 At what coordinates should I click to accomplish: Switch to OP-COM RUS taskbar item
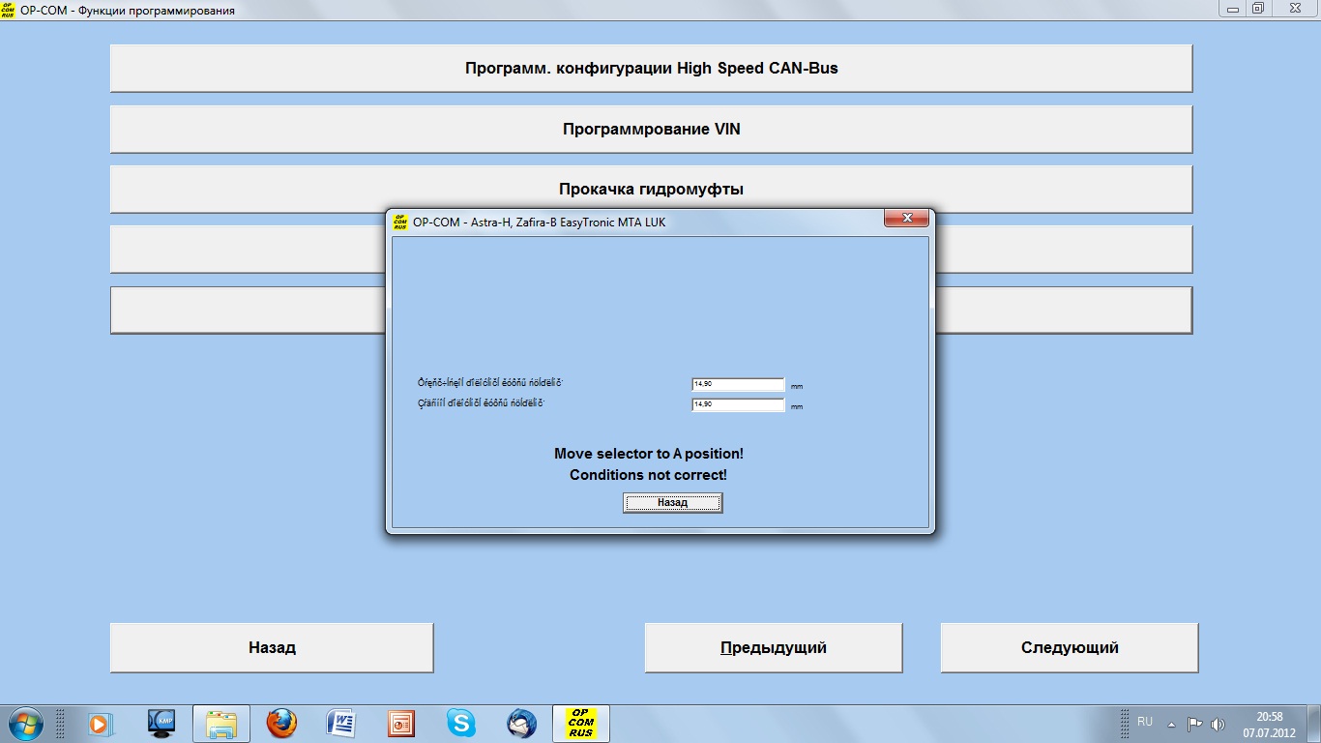[581, 723]
